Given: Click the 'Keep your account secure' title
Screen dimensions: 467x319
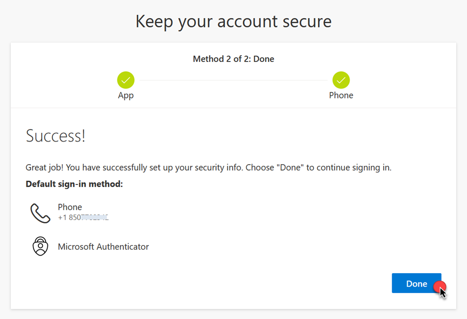Looking at the screenshot, I should coord(233,21).
